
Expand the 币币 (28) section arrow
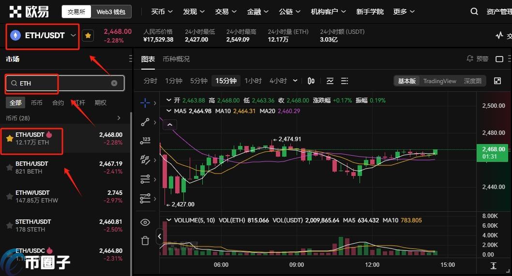[x=119, y=118]
